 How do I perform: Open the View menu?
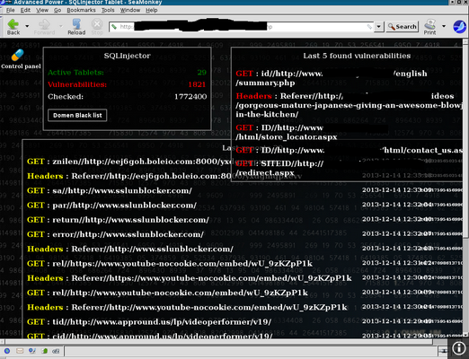[42, 10]
